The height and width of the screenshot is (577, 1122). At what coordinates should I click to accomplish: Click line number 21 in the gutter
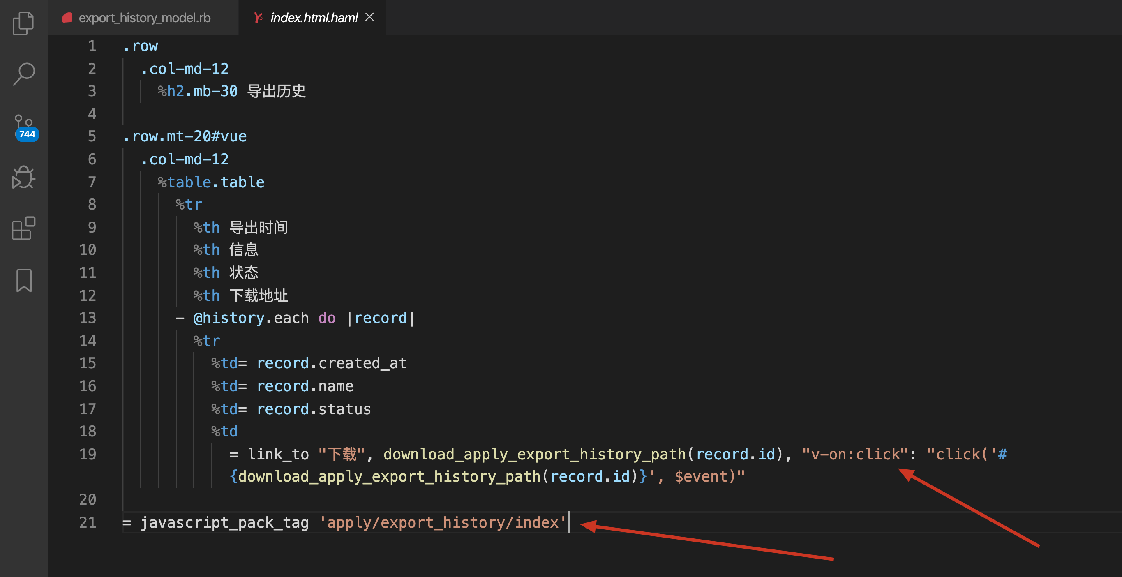pyautogui.click(x=88, y=522)
